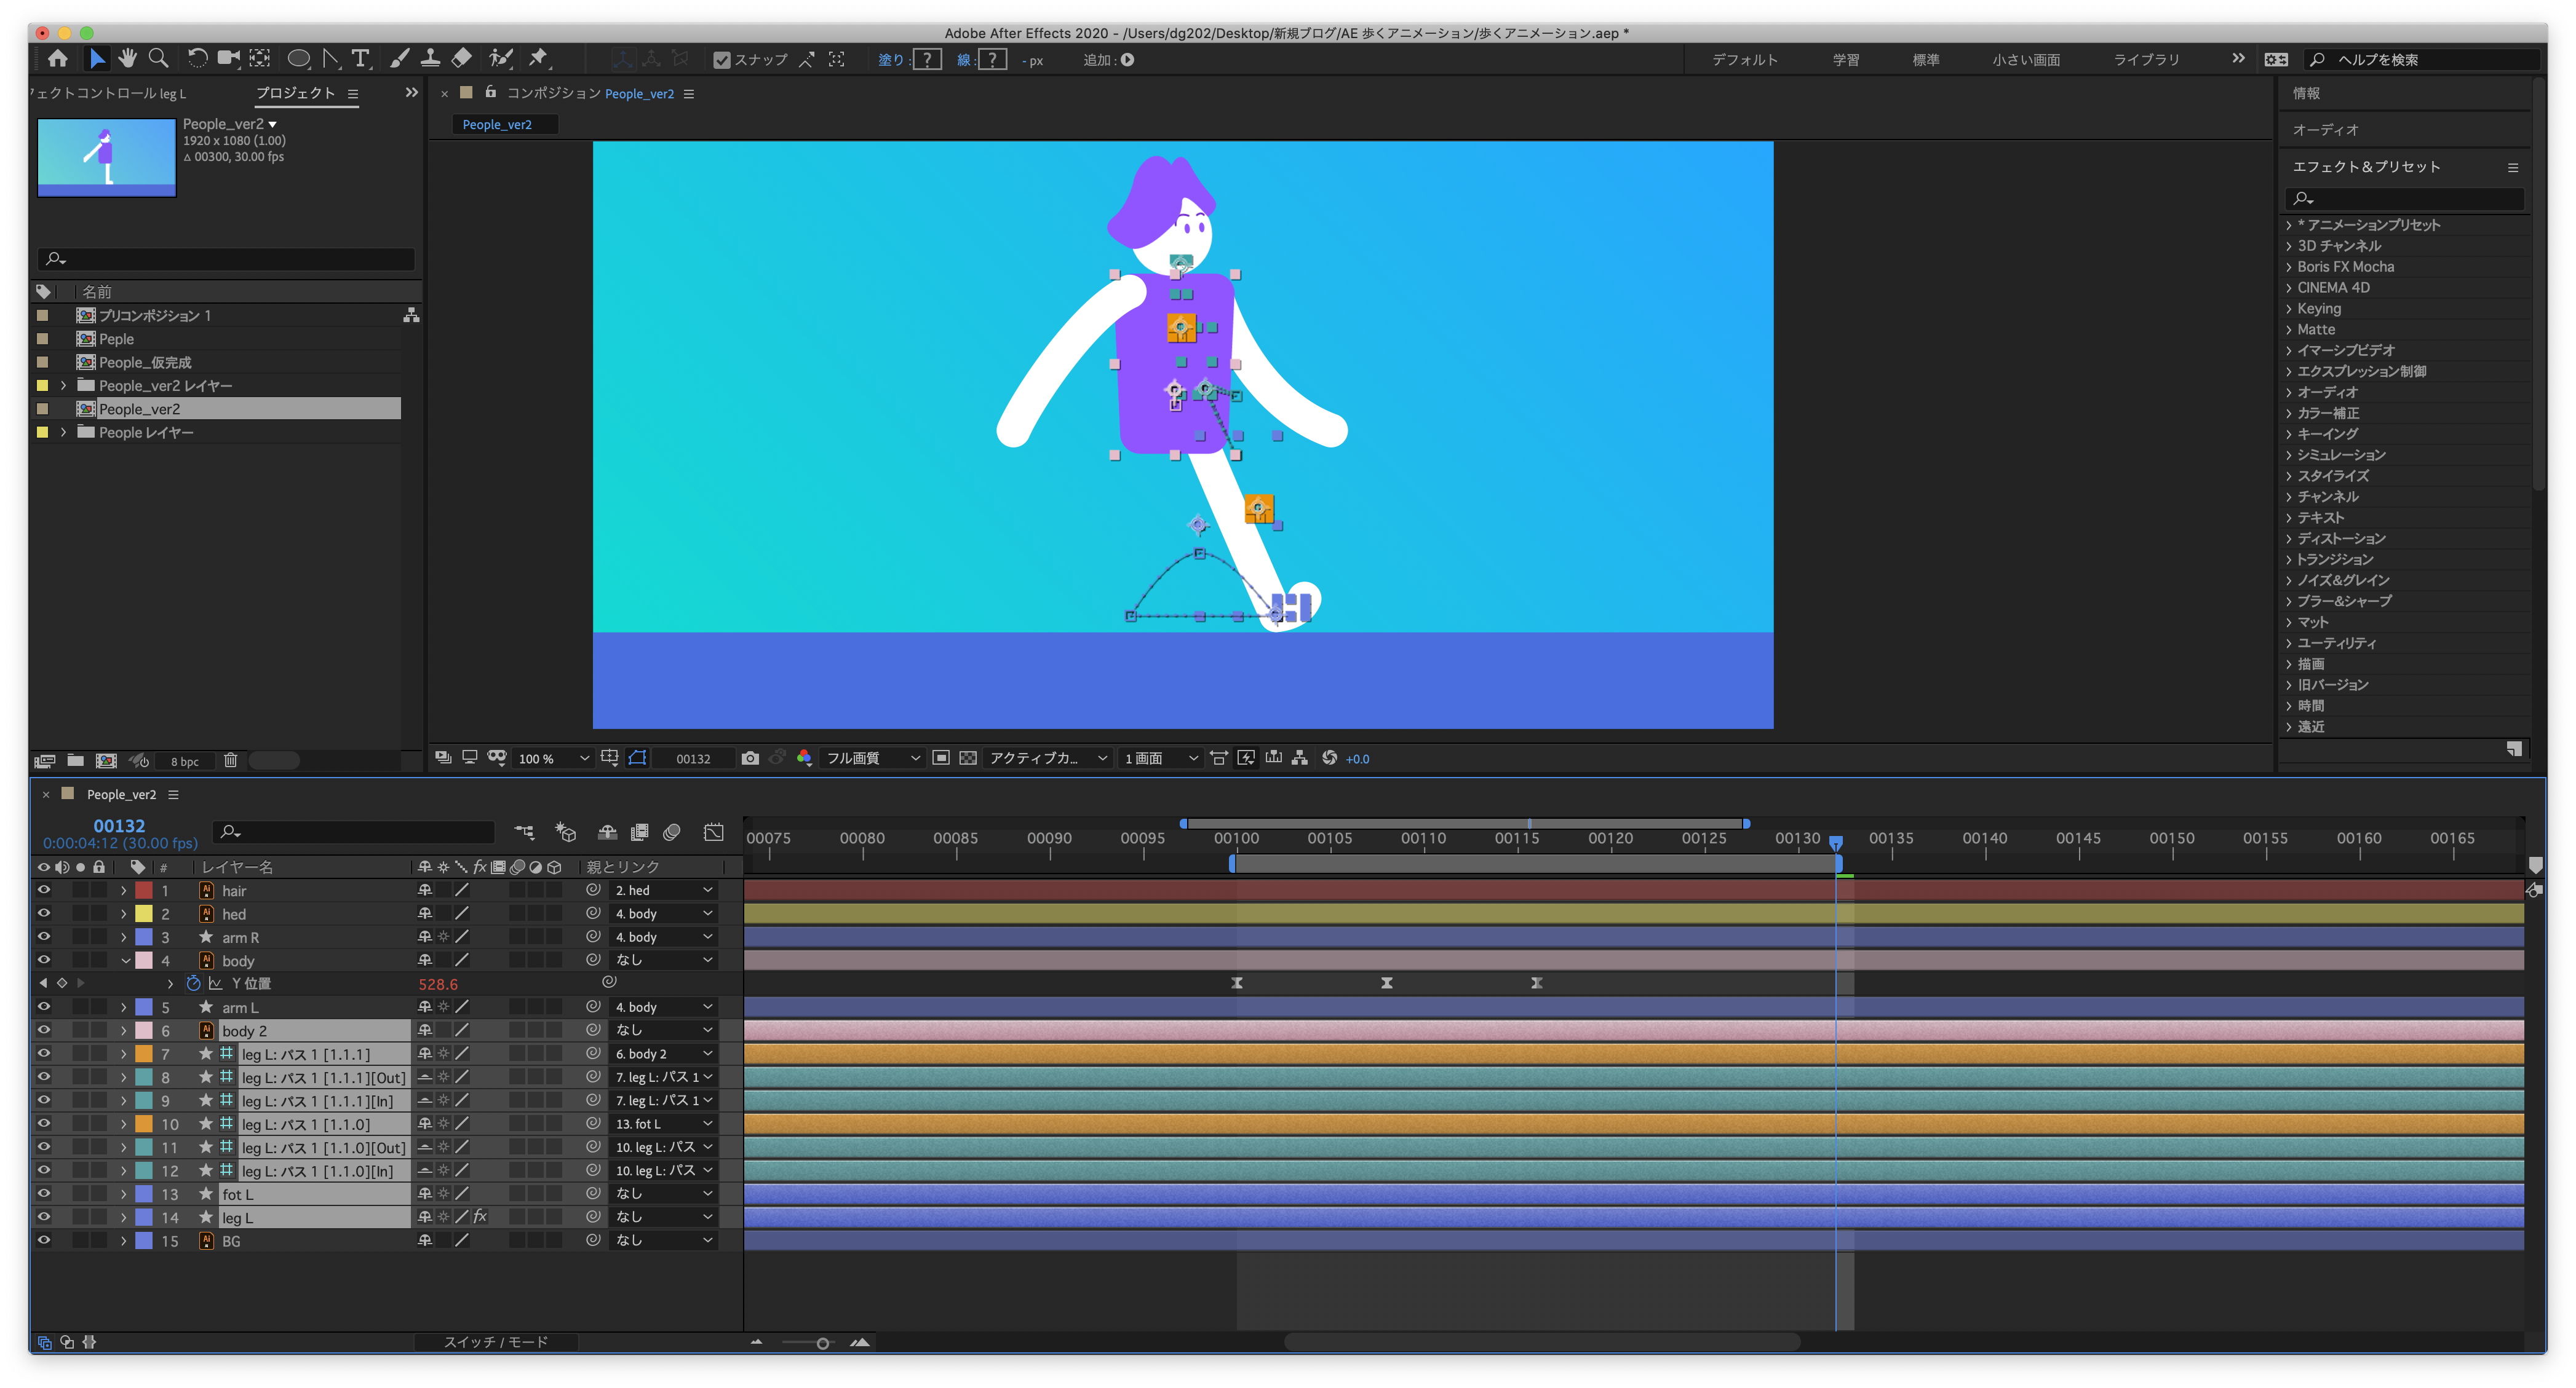Create new folder in Project panel
This screenshot has height=1388, width=2576.
[75, 760]
